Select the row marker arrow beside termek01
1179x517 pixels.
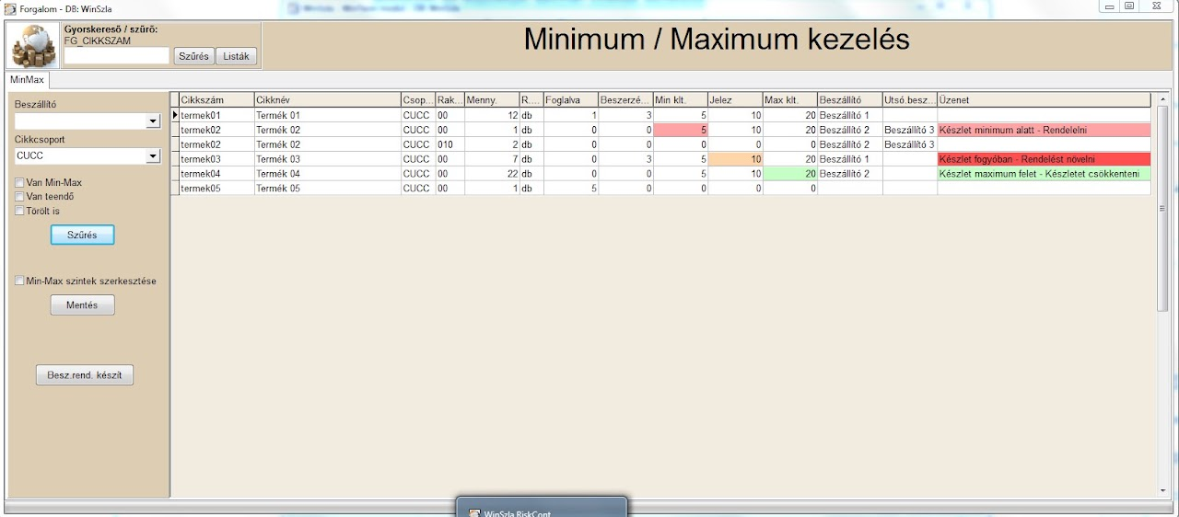175,115
